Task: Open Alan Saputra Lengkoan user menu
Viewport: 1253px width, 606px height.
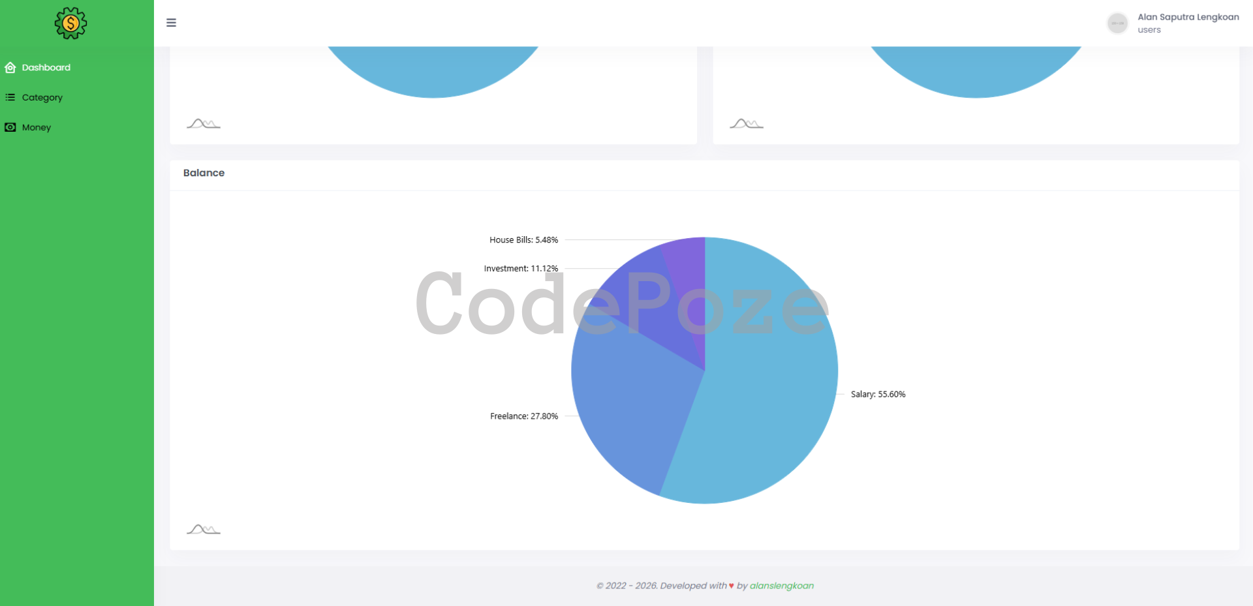Action: [x=1188, y=17]
